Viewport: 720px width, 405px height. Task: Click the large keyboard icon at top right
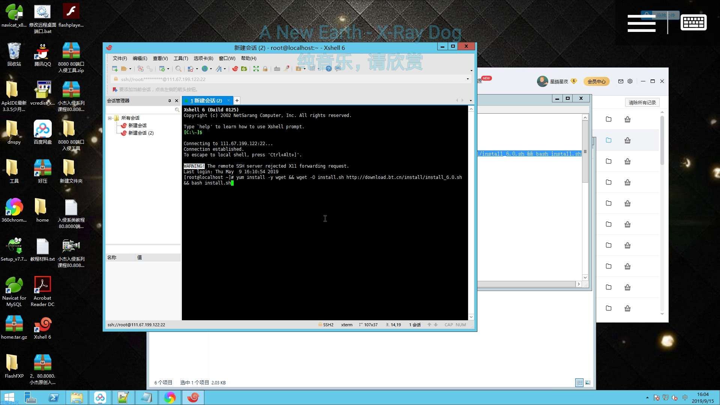[694, 22]
